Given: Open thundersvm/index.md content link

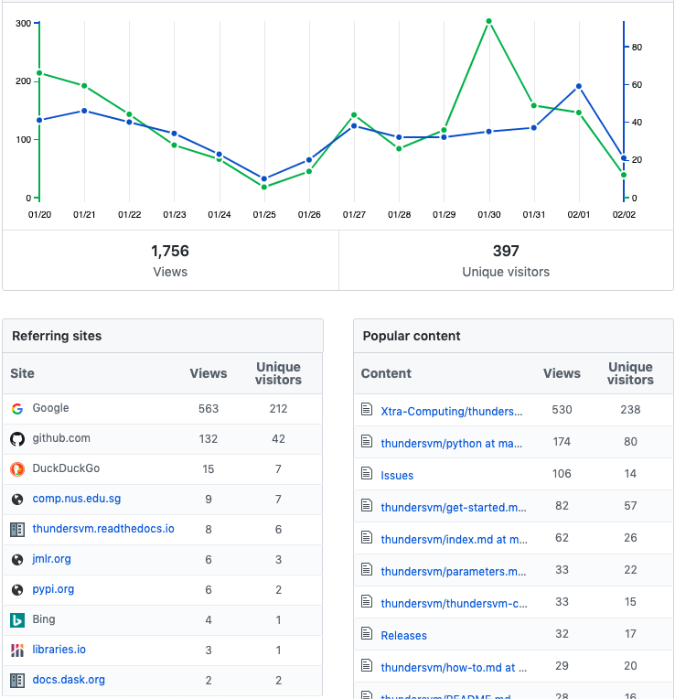Looking at the screenshot, I should 454,540.
